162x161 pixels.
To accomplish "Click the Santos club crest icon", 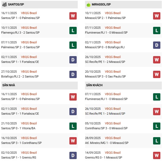I will point(4,5).
